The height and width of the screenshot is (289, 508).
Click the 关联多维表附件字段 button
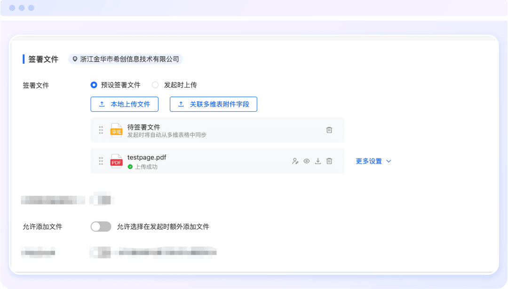[214, 104]
